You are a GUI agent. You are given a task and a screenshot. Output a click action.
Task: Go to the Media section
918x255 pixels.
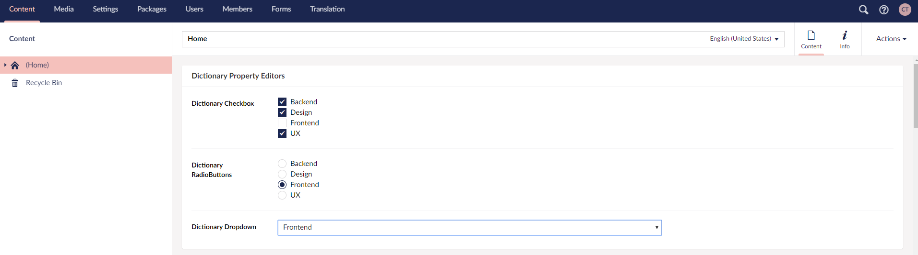point(64,9)
